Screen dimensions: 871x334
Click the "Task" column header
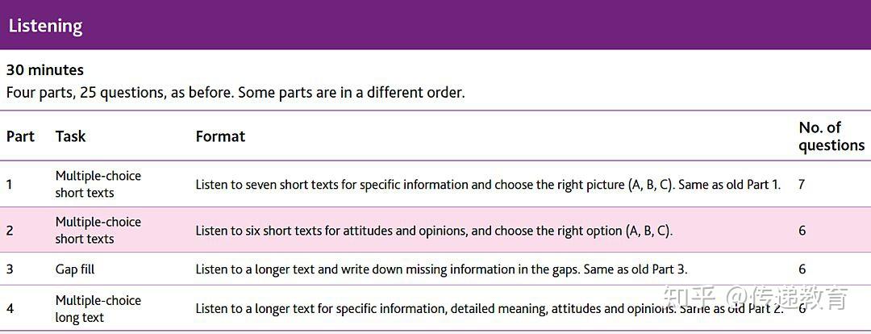(70, 136)
